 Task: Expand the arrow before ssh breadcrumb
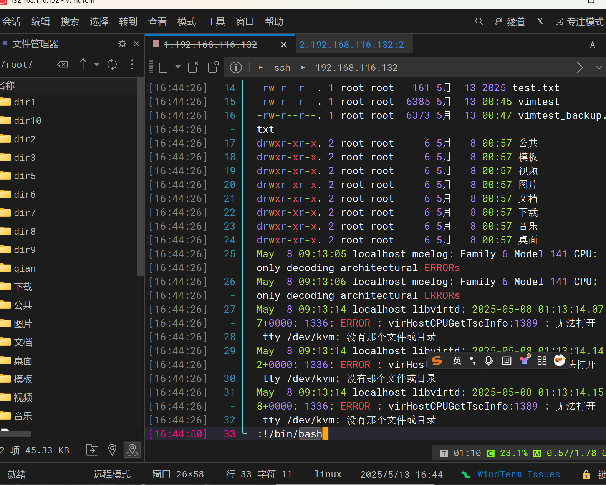coord(261,68)
